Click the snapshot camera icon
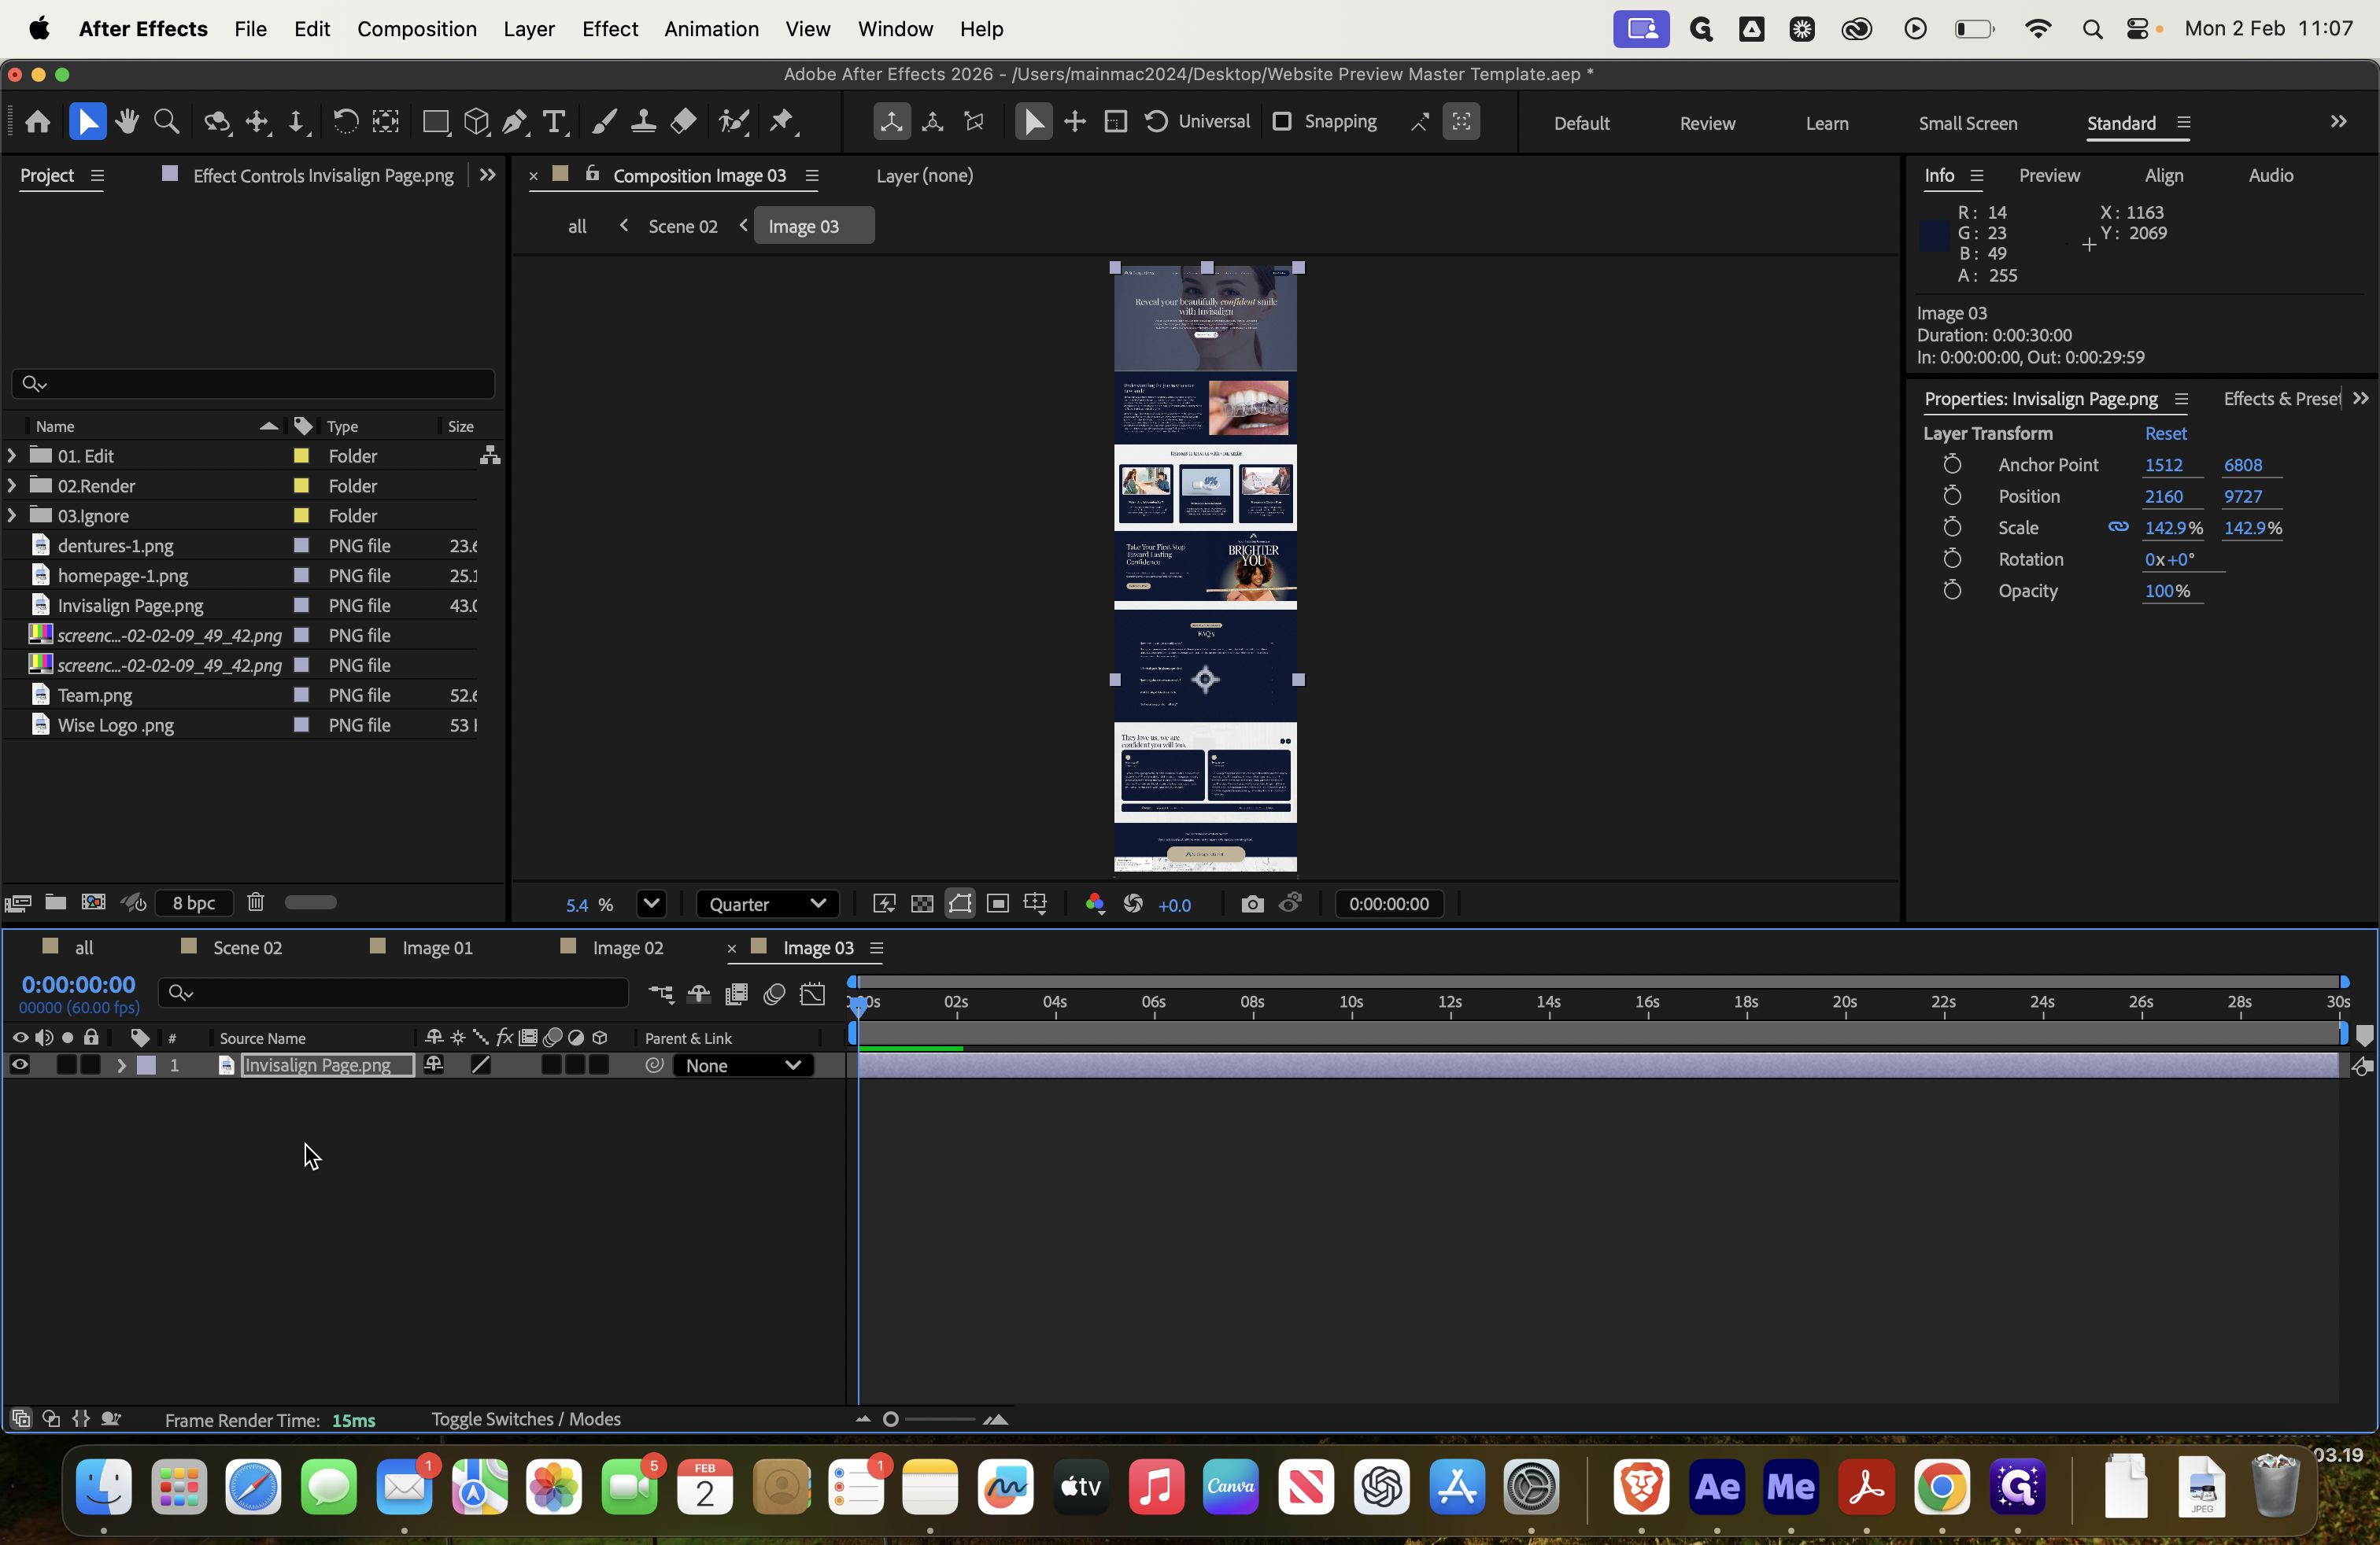Viewport: 2380px width, 1545px height. click(1251, 903)
